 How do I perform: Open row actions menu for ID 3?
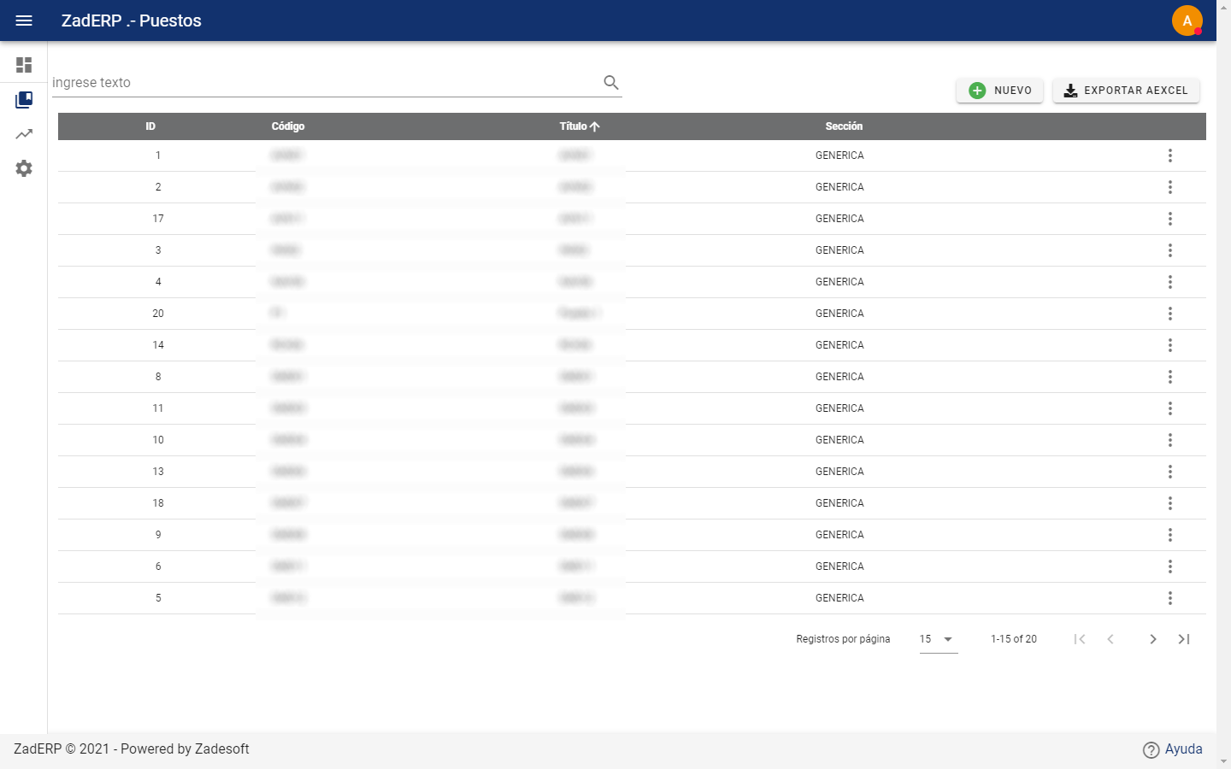1170,250
